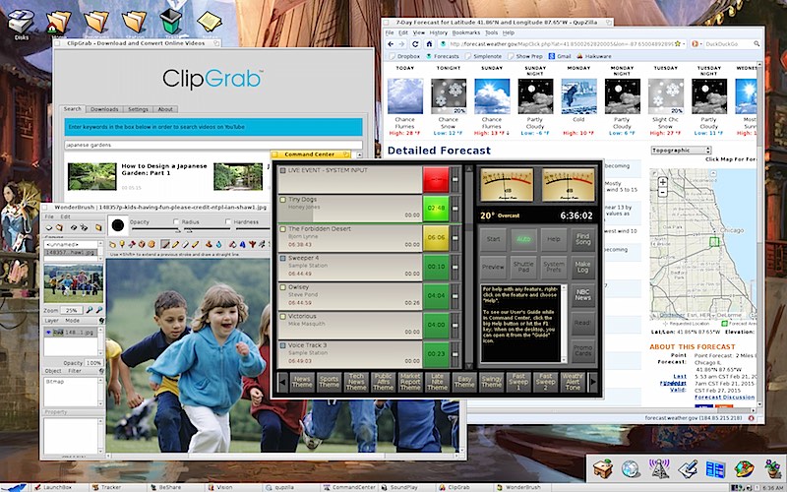Click the search magnifier in QupZilla search box
The image size is (787, 492).
coord(757,44)
